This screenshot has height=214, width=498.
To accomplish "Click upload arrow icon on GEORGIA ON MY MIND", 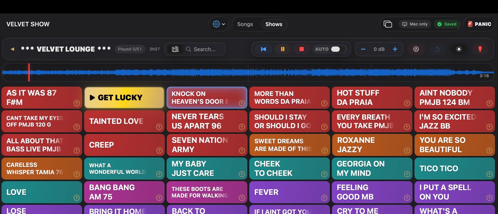I will tap(407, 174).
